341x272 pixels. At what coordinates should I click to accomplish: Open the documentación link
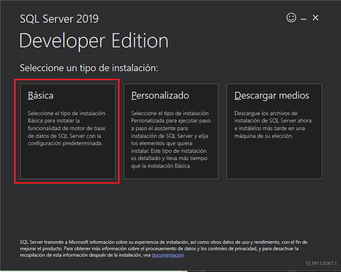[167, 255]
